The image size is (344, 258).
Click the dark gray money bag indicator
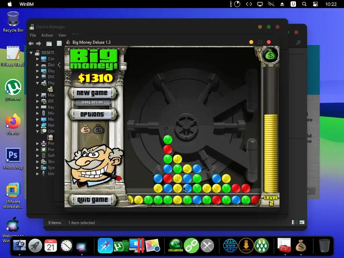click(98, 129)
